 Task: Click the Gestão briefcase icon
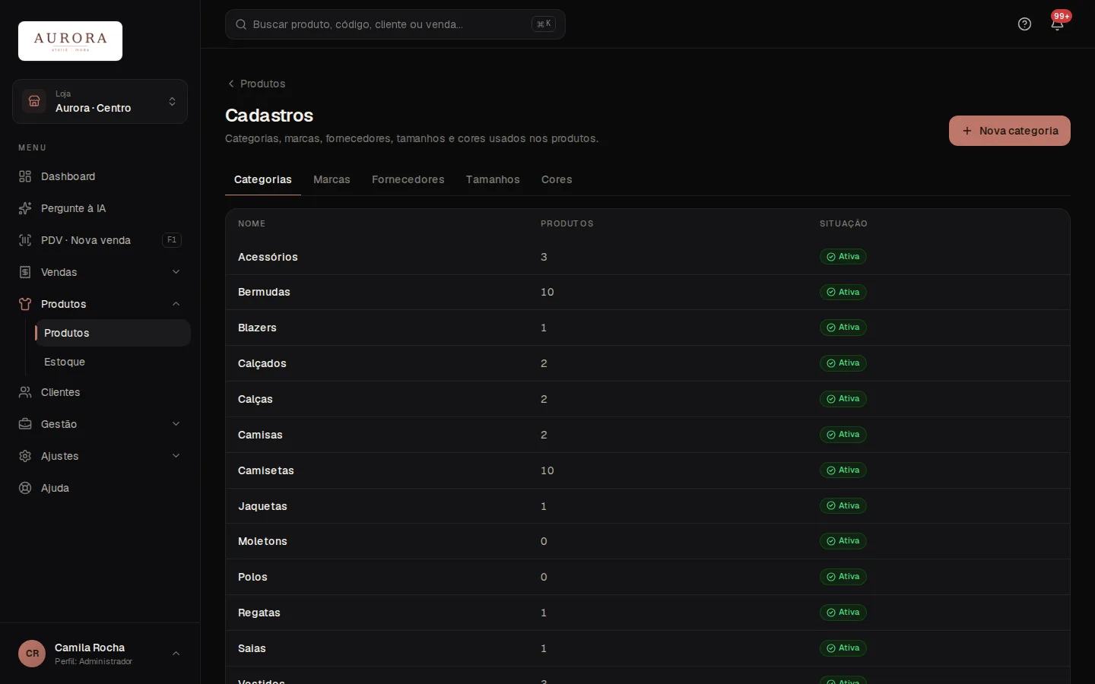(x=25, y=424)
